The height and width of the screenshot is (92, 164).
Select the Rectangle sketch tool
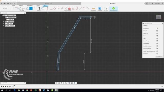(16, 8)
